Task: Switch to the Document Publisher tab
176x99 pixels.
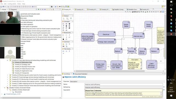Action: coord(80,74)
